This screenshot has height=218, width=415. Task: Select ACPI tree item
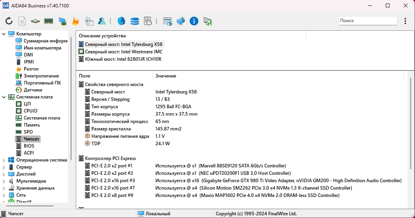click(25, 153)
